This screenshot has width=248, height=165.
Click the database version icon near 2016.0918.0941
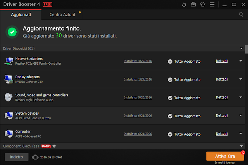35,157
